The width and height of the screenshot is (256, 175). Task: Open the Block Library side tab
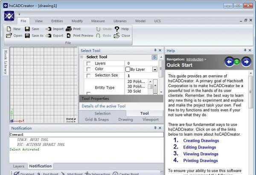tap(6, 62)
